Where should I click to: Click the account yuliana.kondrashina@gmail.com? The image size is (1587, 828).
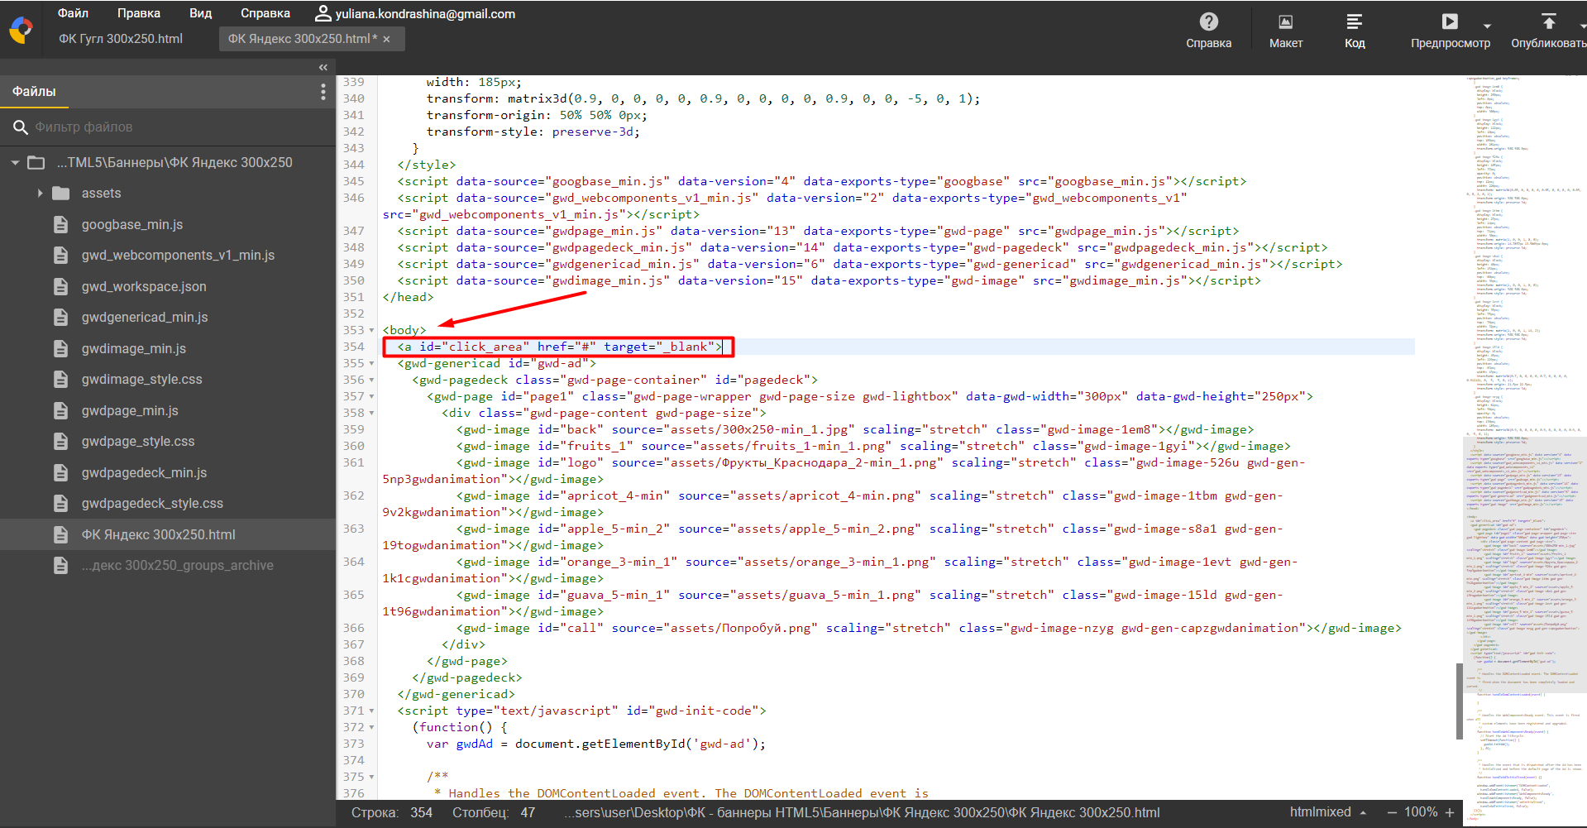coord(415,13)
